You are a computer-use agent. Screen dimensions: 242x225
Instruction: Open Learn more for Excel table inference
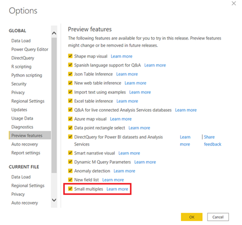click(x=127, y=101)
